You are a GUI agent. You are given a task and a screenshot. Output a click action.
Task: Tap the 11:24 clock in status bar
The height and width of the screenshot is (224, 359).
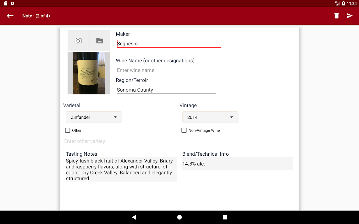point(352,3)
